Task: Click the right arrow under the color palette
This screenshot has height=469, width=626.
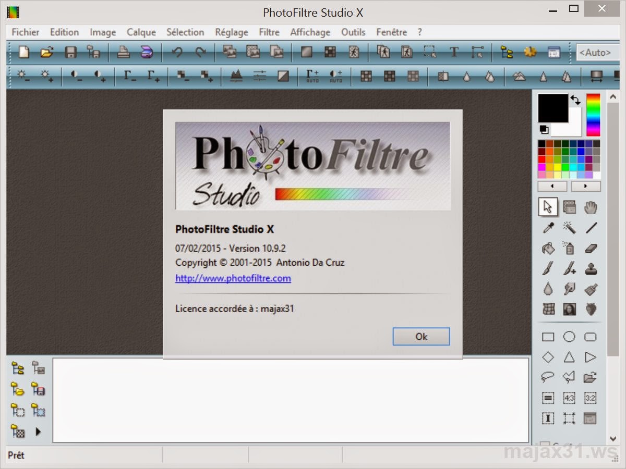Action: click(x=586, y=186)
